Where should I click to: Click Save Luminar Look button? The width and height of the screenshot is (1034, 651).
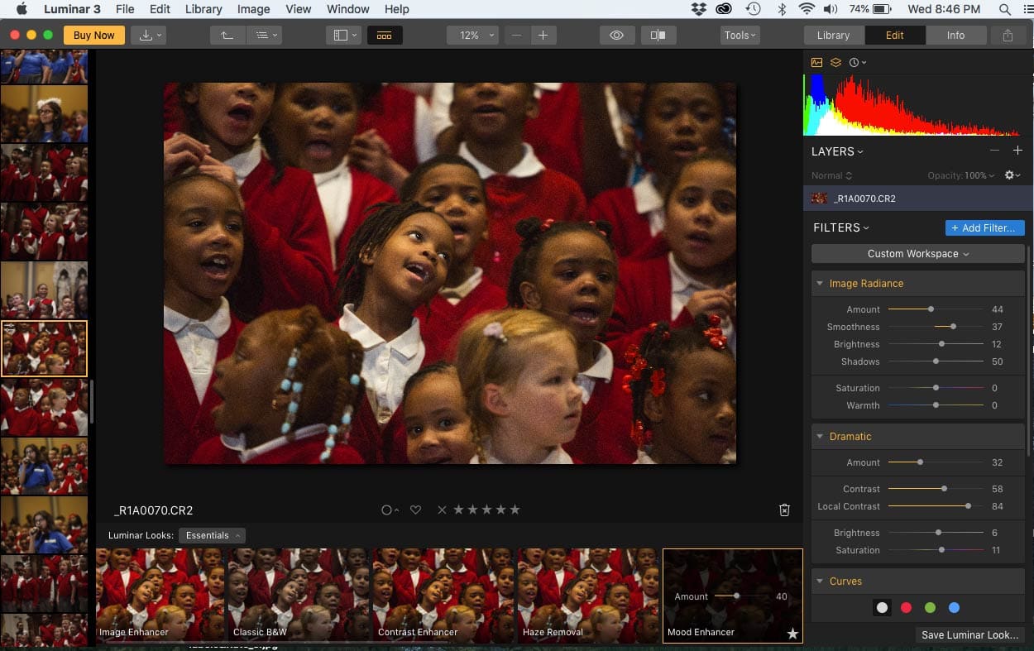tap(969, 635)
